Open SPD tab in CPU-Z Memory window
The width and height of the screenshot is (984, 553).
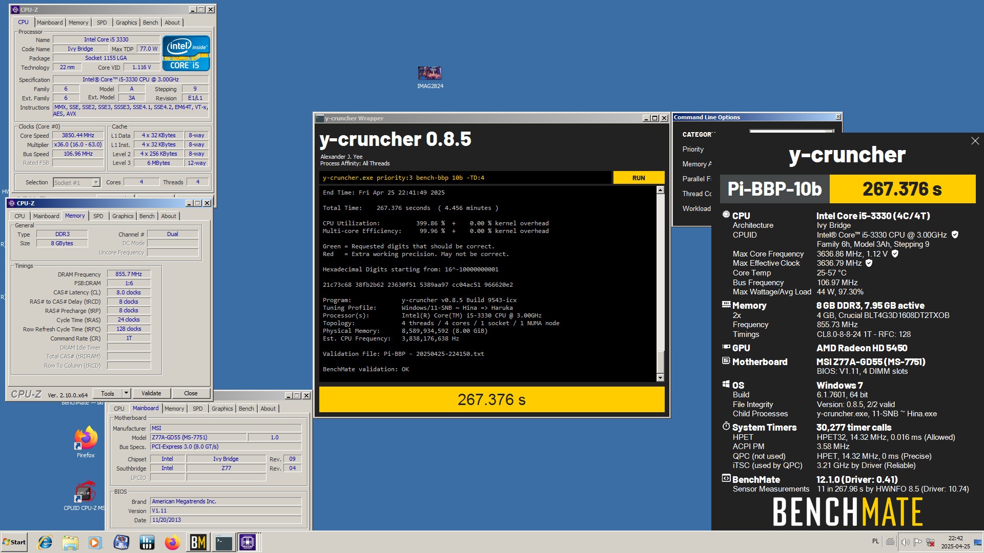click(x=98, y=216)
